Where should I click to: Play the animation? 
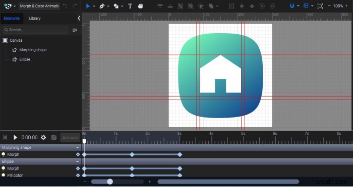coord(15,137)
